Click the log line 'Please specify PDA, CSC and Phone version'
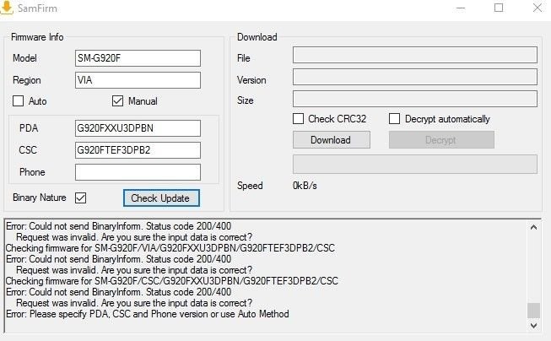 (x=148, y=314)
